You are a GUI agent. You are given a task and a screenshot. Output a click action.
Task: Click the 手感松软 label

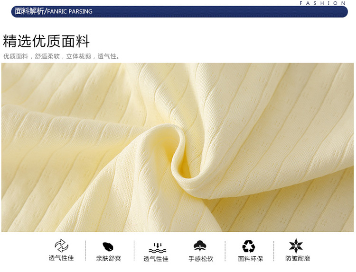pyautogui.click(x=201, y=259)
